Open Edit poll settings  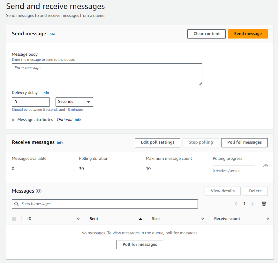tap(157, 143)
